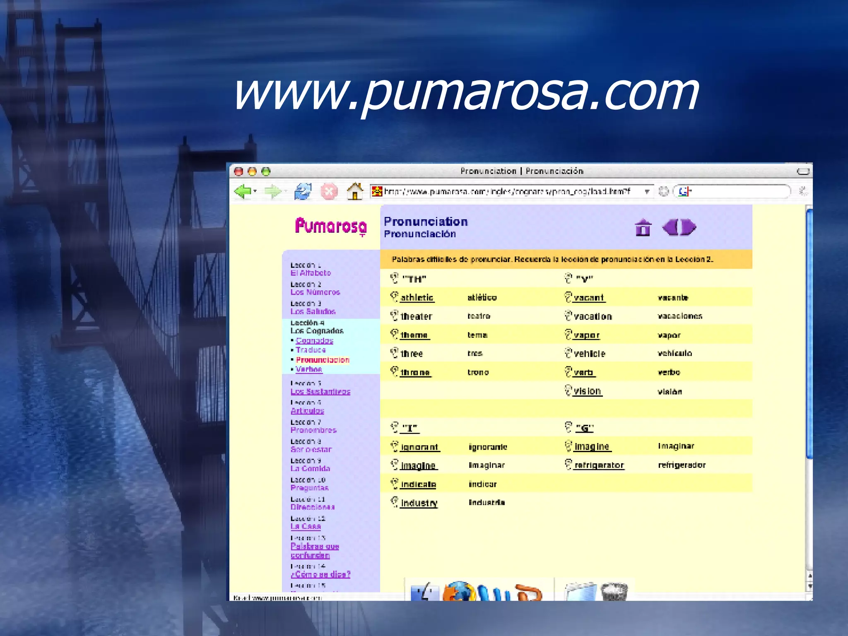Click the "I" section heading link
Viewport: 848px width, 636px height.
(410, 428)
